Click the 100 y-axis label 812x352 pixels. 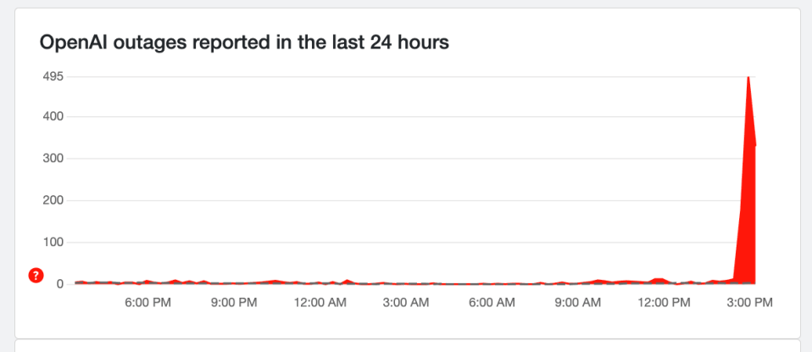pyautogui.click(x=53, y=242)
